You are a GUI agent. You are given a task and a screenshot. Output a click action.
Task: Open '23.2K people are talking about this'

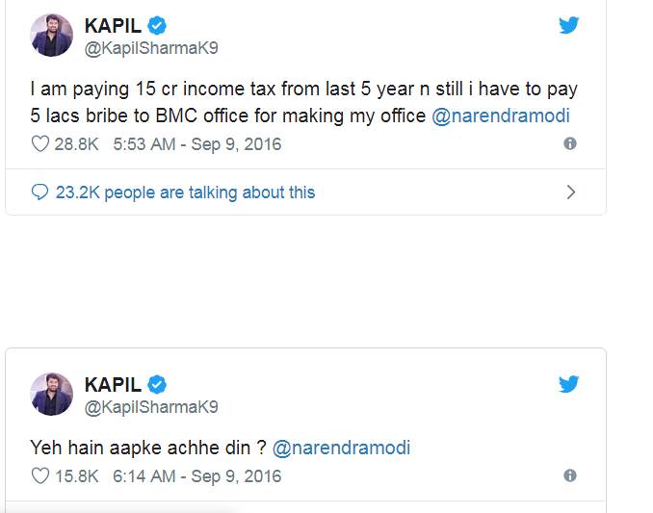pos(185,192)
